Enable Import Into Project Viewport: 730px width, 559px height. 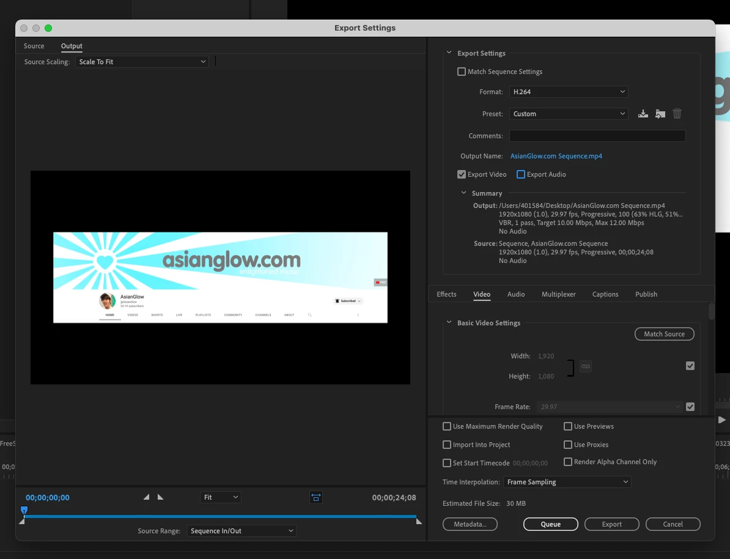click(447, 445)
